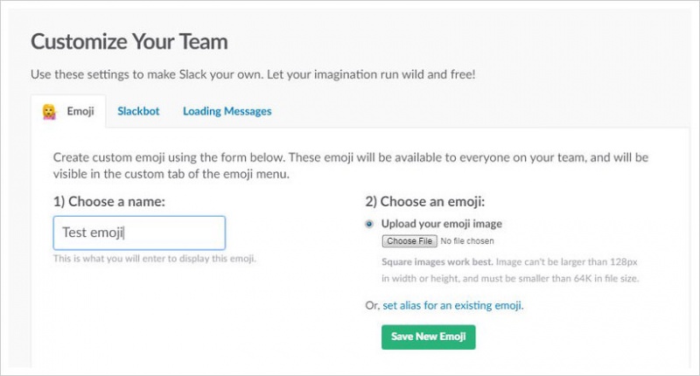Click the "Use these settings" intro sentence
This screenshot has width=700, height=376.
253,74
